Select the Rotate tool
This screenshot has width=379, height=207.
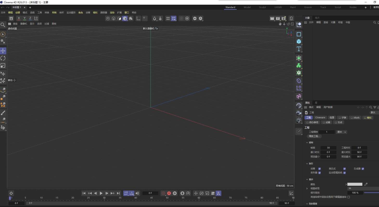(x=3, y=58)
